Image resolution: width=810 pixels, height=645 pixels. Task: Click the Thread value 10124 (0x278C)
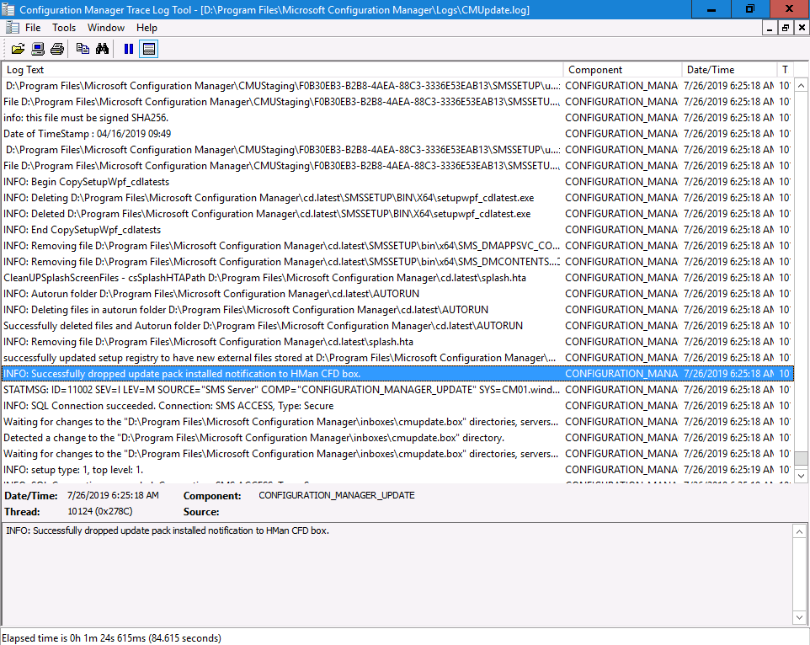coord(99,512)
